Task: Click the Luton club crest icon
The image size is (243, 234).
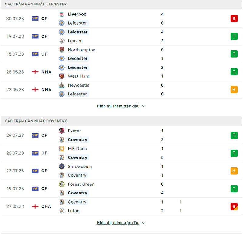Action: (x=62, y=211)
